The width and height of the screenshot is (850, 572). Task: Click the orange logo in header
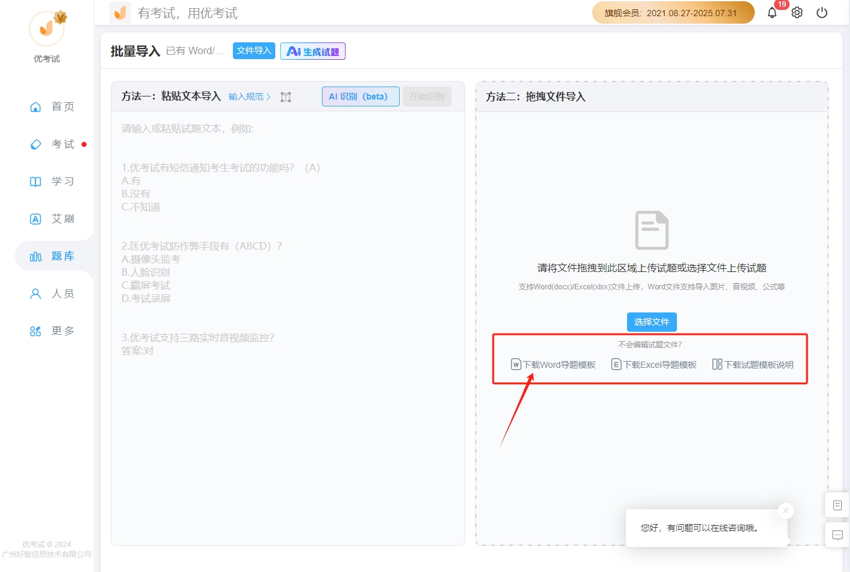[120, 12]
